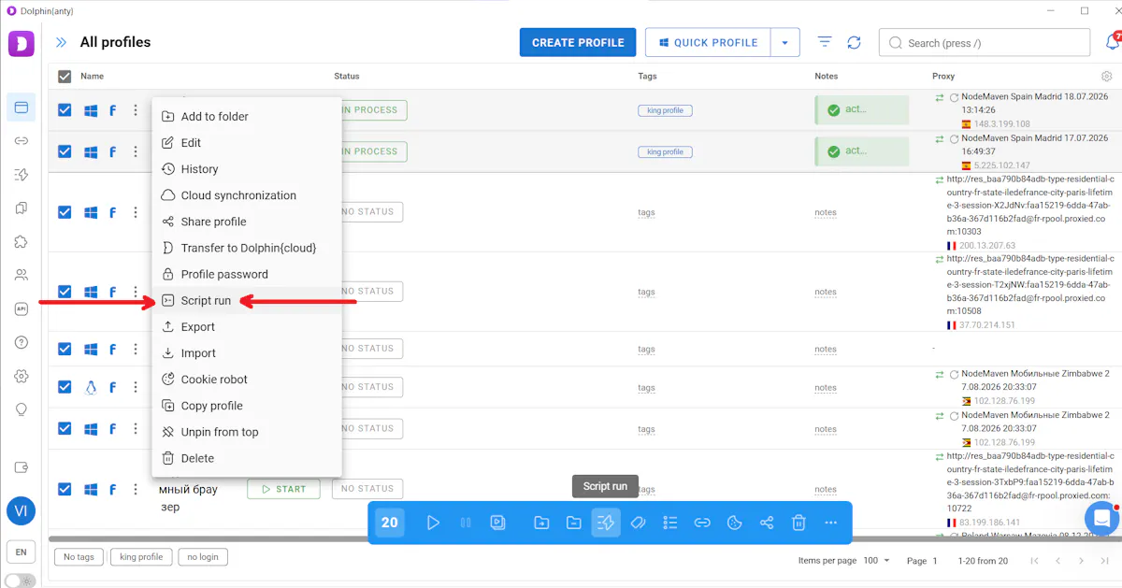The height and width of the screenshot is (588, 1122).
Task: Filter by the no login chip
Action: [x=203, y=556]
